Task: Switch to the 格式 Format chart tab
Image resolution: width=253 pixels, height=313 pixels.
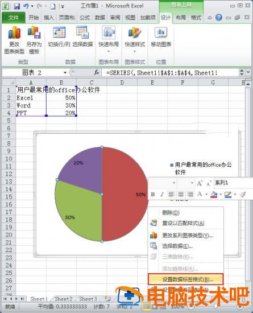Action: [x=196, y=18]
